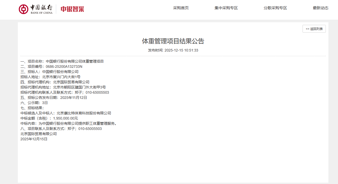Open the 分散采购专区 menu item

tap(275, 8)
